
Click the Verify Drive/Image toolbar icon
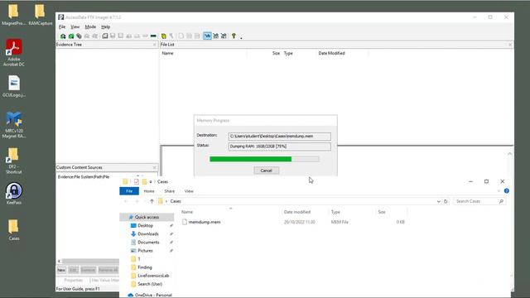145,36
